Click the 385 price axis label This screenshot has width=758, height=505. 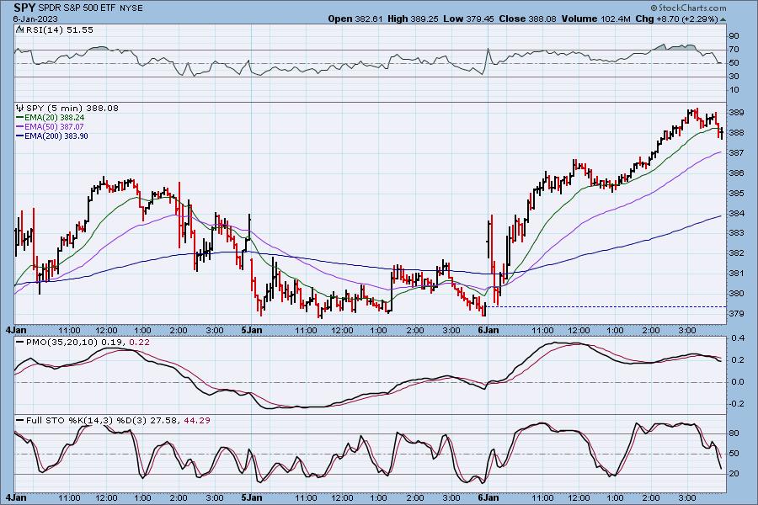coord(736,194)
